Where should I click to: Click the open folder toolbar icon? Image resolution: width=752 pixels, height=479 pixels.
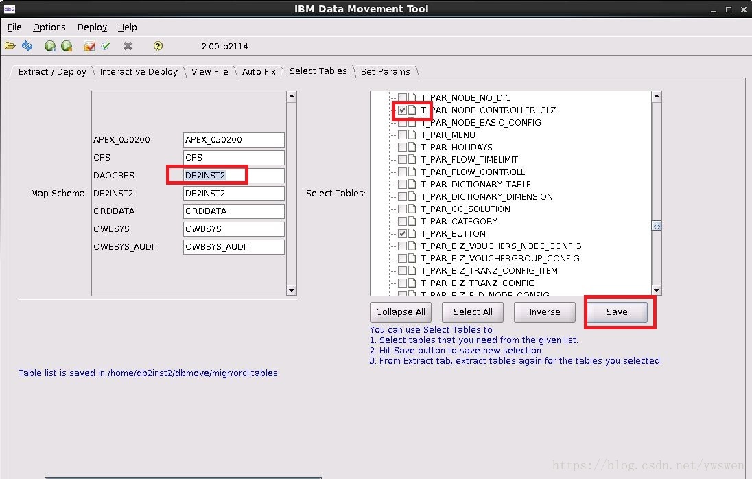tap(10, 46)
